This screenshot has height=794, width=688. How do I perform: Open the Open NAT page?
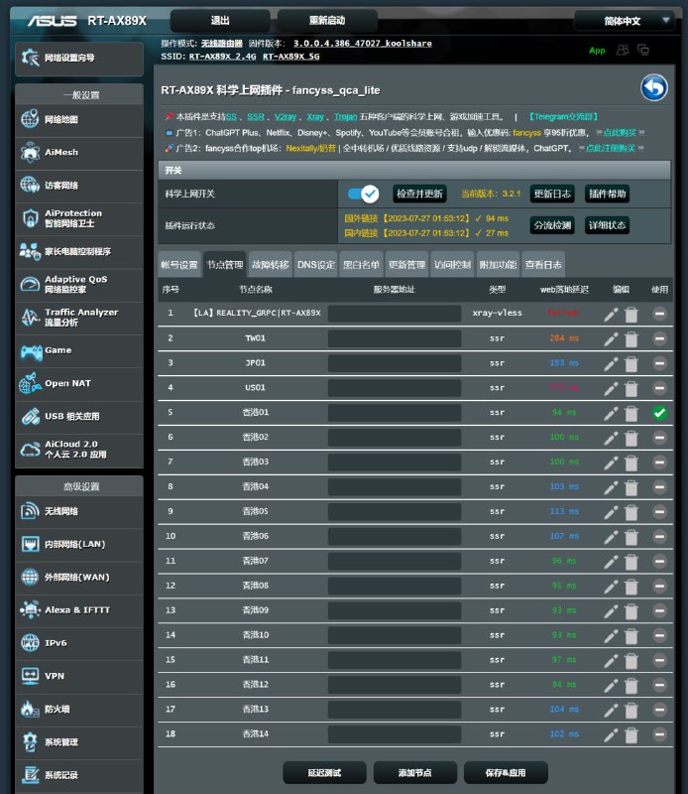(x=79, y=383)
